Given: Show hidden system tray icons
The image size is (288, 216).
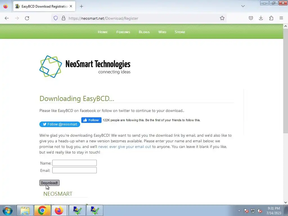Looking at the screenshot, I should 239,211.
